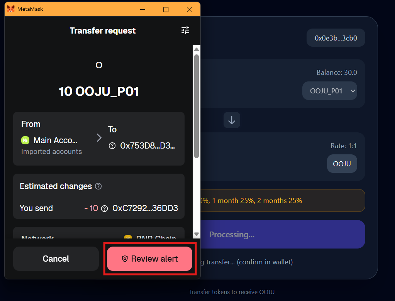Click the question icon beside 0xC7292...36DD3
The height and width of the screenshot is (301, 395).
(104, 208)
